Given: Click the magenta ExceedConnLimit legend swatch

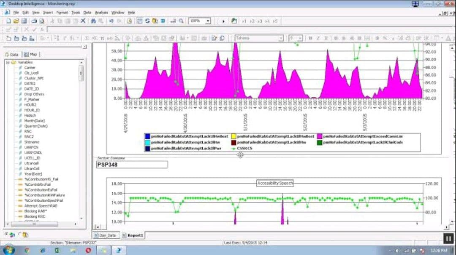Looking at the screenshot, I should 320,136.
